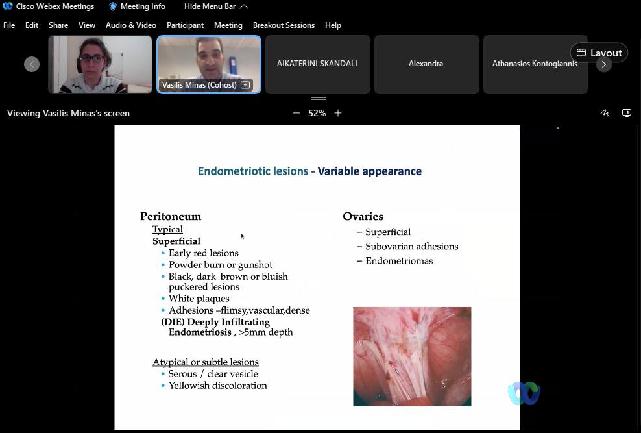Open the Share menu
The image size is (641, 433).
(58, 25)
